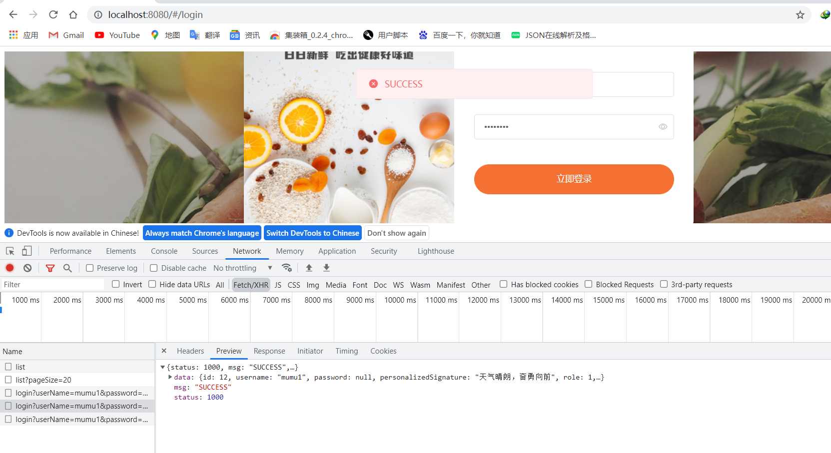
Task: Switch to Sources tab
Action: (205, 251)
